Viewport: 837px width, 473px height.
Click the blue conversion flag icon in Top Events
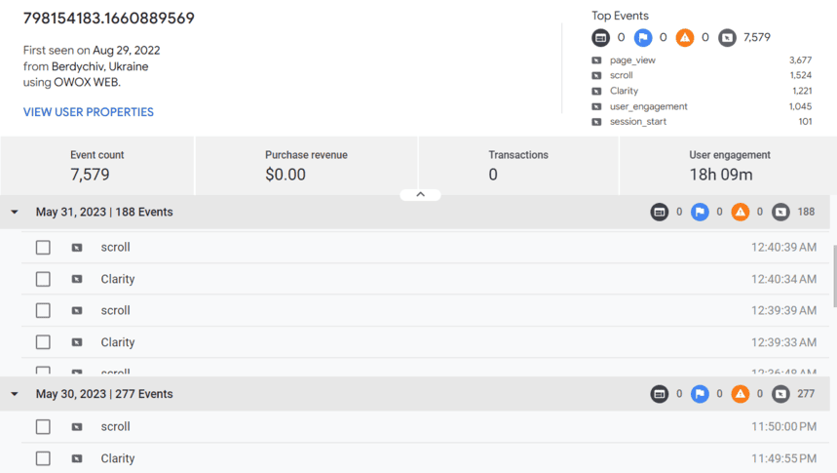pos(643,37)
